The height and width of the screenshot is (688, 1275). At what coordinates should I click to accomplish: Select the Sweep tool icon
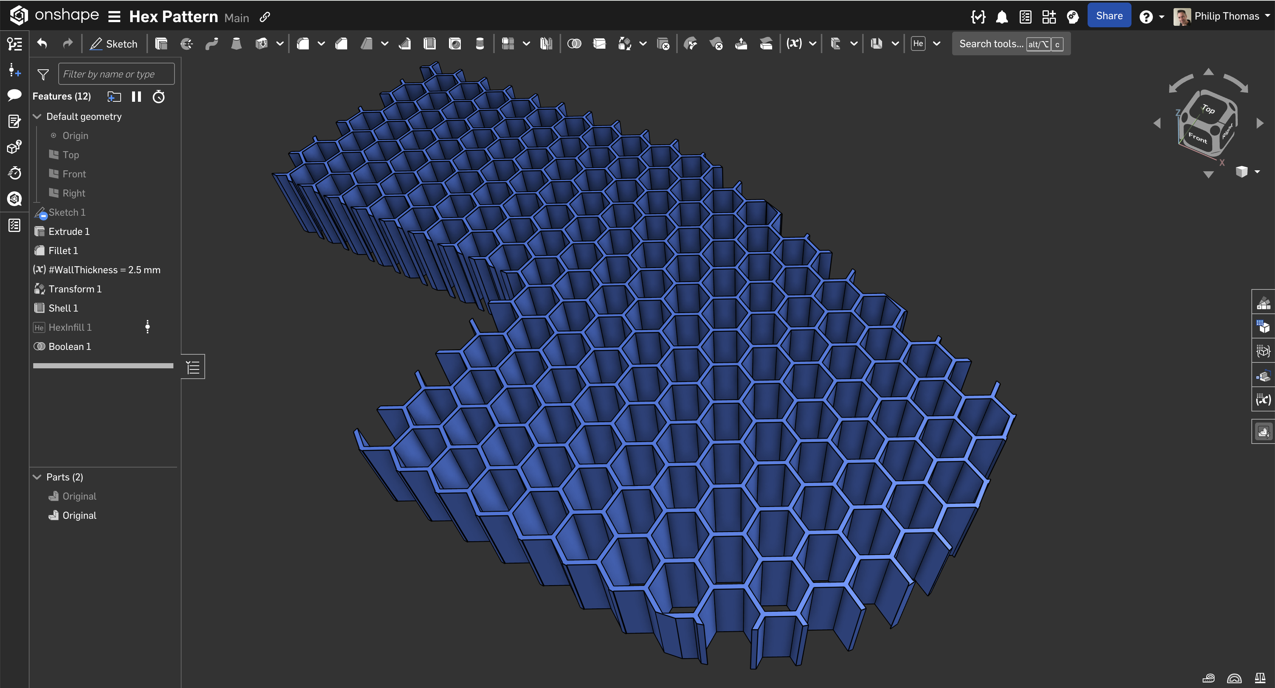tap(212, 44)
